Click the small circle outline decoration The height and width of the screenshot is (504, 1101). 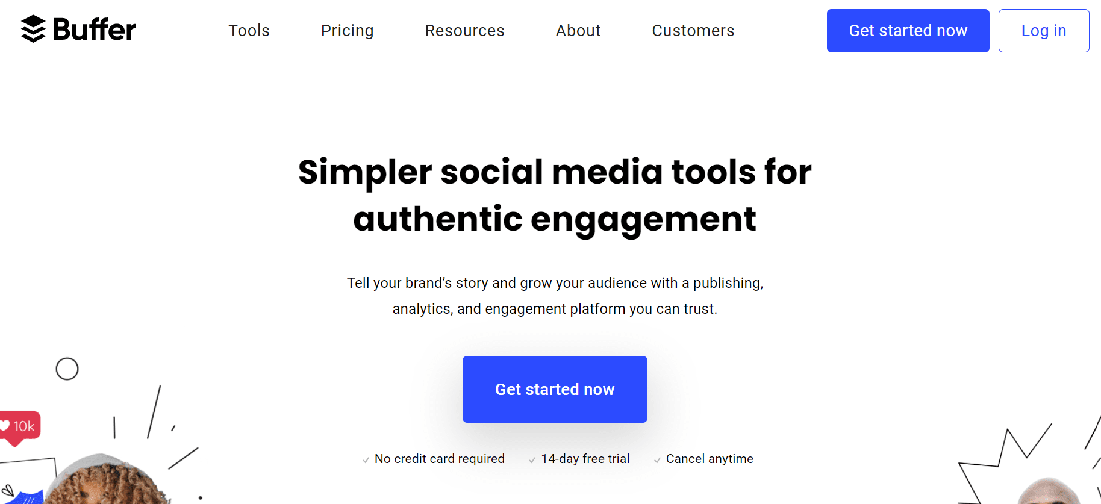tap(67, 369)
